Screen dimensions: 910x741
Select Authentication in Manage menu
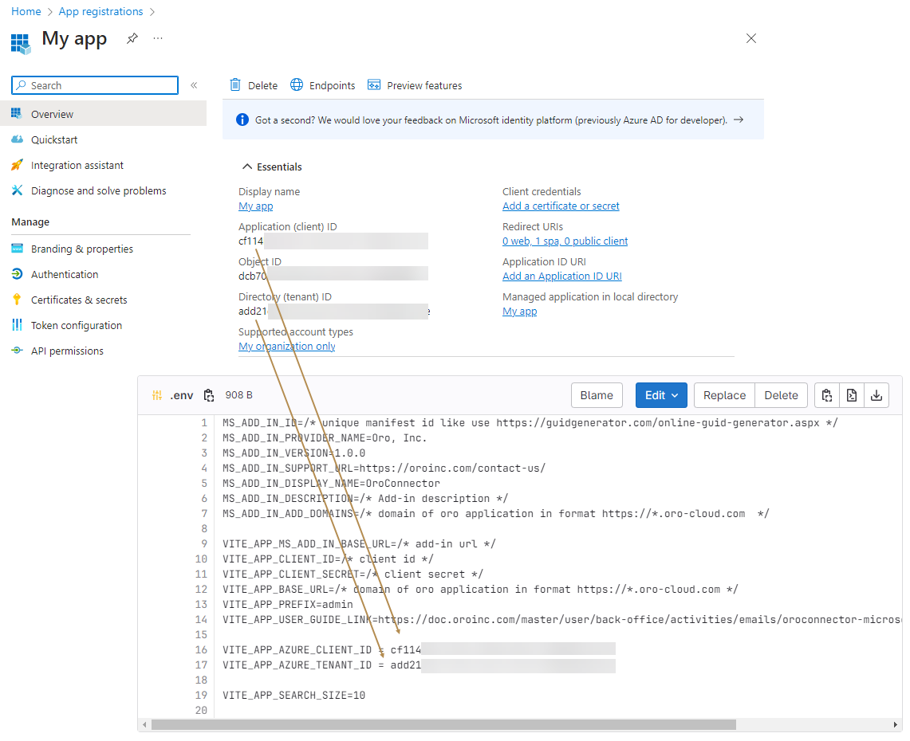[x=65, y=274]
